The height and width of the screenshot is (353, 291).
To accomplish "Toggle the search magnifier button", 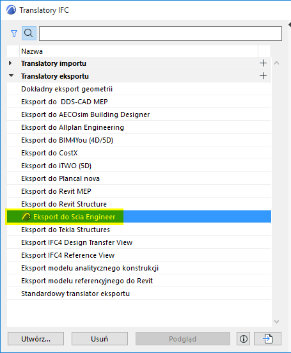I will 29,33.
